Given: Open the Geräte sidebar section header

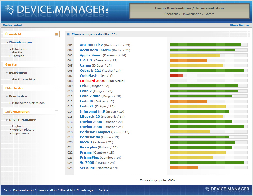Looking at the screenshot, I should pos(31,64).
